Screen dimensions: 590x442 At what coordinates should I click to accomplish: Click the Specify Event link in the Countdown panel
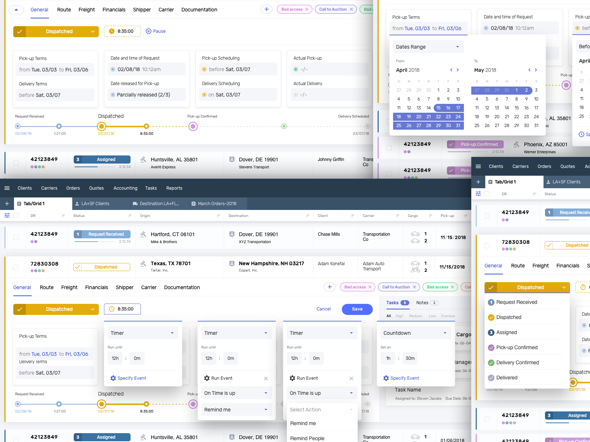coord(404,378)
